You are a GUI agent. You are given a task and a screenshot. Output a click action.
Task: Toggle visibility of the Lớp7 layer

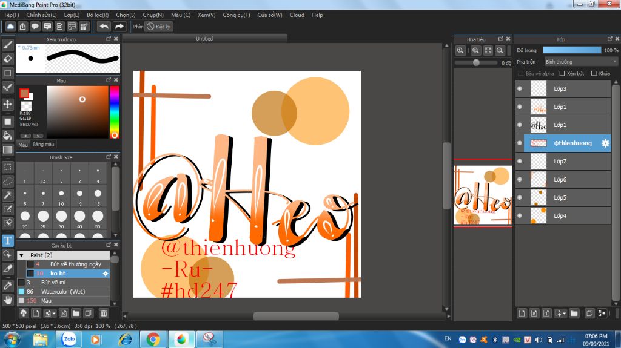(x=520, y=162)
